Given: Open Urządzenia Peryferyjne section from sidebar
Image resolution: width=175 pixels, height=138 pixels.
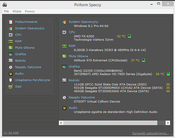Looking at the screenshot, I should pos(33,80).
